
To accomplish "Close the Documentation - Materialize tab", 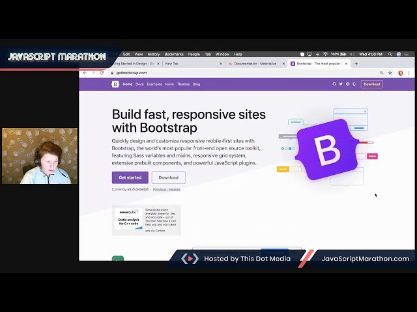I will [x=283, y=64].
